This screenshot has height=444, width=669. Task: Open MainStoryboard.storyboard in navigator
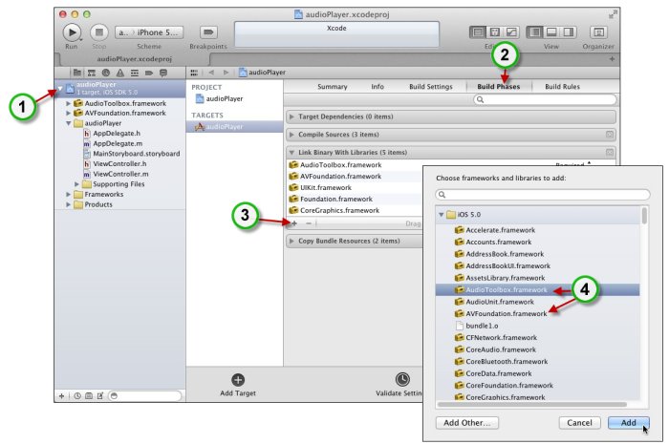(136, 154)
